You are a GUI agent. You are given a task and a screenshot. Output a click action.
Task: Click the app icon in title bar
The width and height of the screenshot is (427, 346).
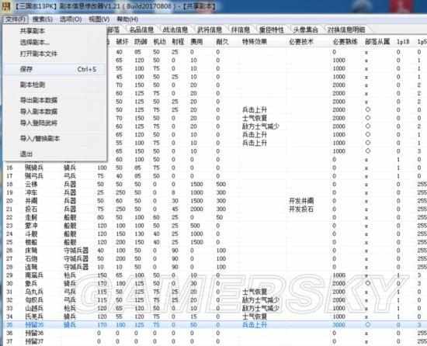[5, 6]
